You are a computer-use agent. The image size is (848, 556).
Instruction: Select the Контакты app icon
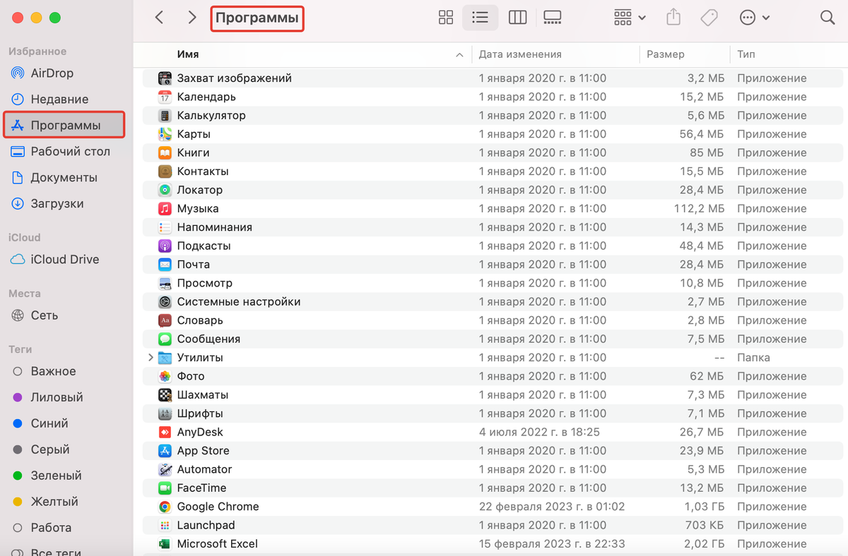(x=165, y=171)
